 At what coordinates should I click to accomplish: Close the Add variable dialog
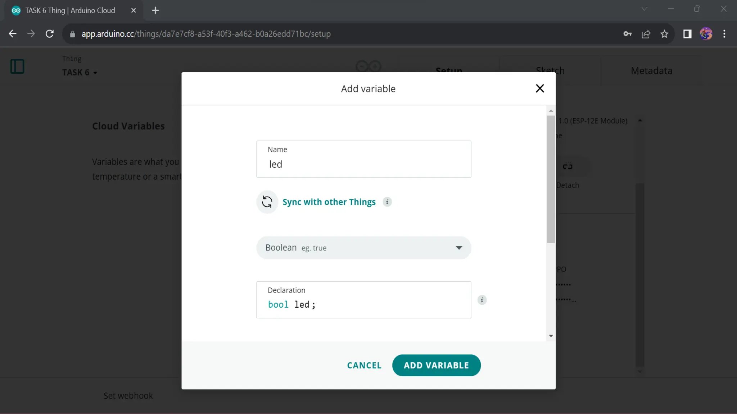pyautogui.click(x=539, y=88)
